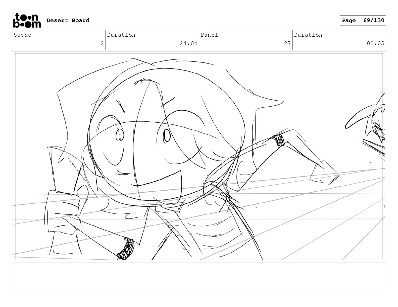
Task: Click panel duration value '00:05'
Action: (x=375, y=43)
